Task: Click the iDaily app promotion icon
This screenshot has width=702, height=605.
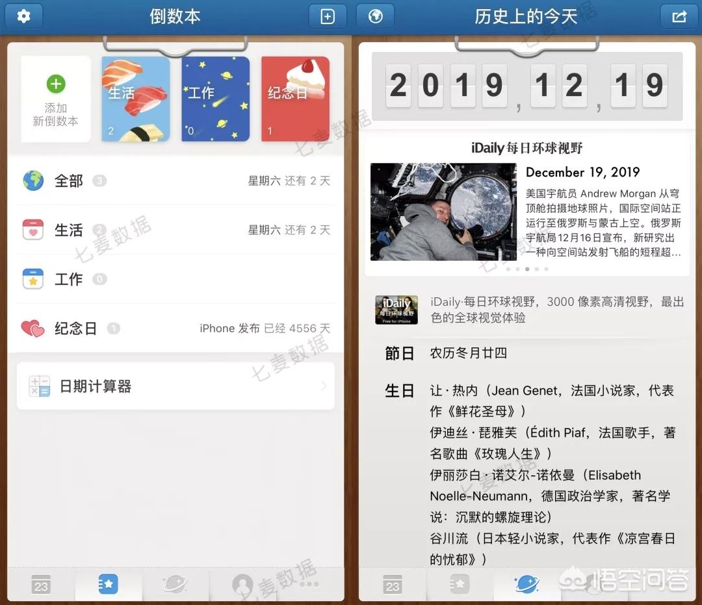Action: click(396, 310)
